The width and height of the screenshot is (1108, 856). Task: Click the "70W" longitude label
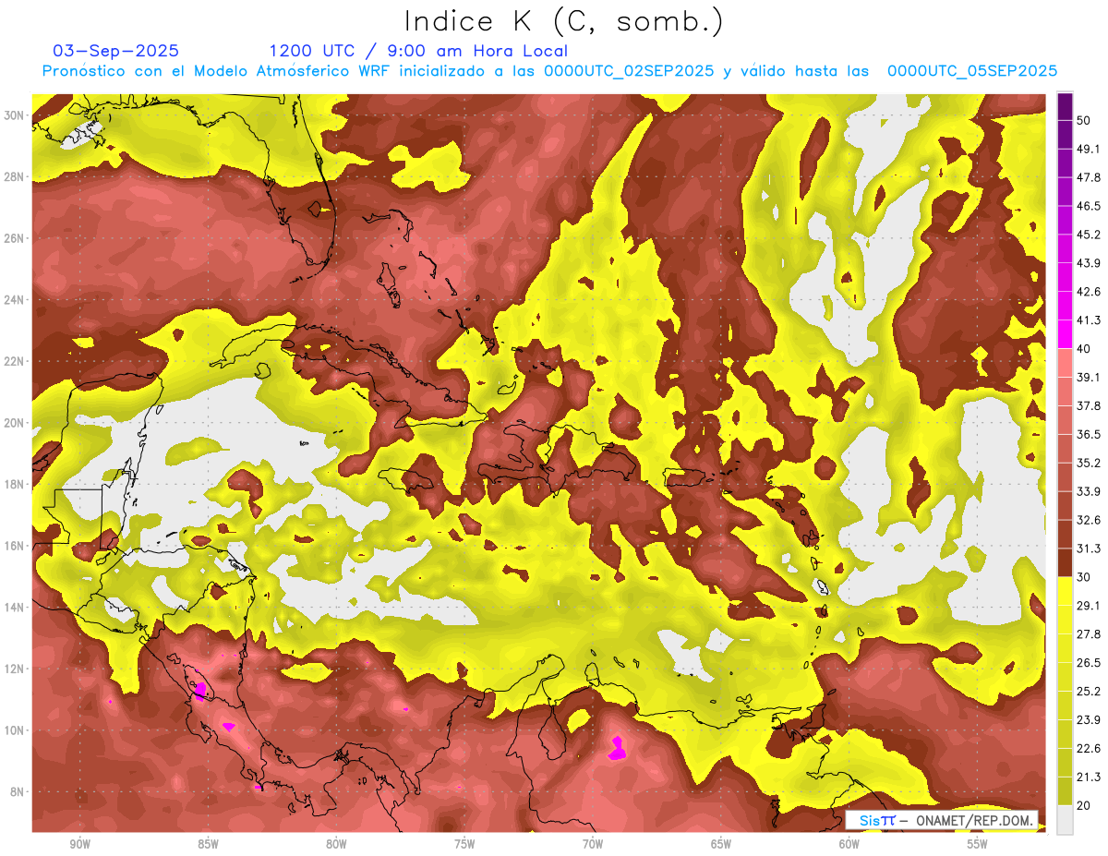tap(593, 845)
